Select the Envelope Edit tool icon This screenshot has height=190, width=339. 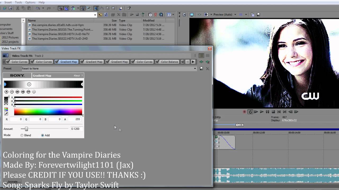(102, 8)
